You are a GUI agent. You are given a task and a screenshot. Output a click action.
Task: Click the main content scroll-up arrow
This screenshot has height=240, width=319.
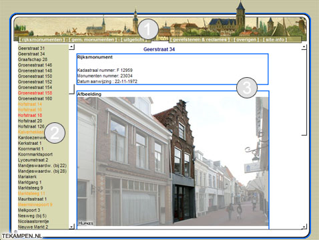pos(304,47)
